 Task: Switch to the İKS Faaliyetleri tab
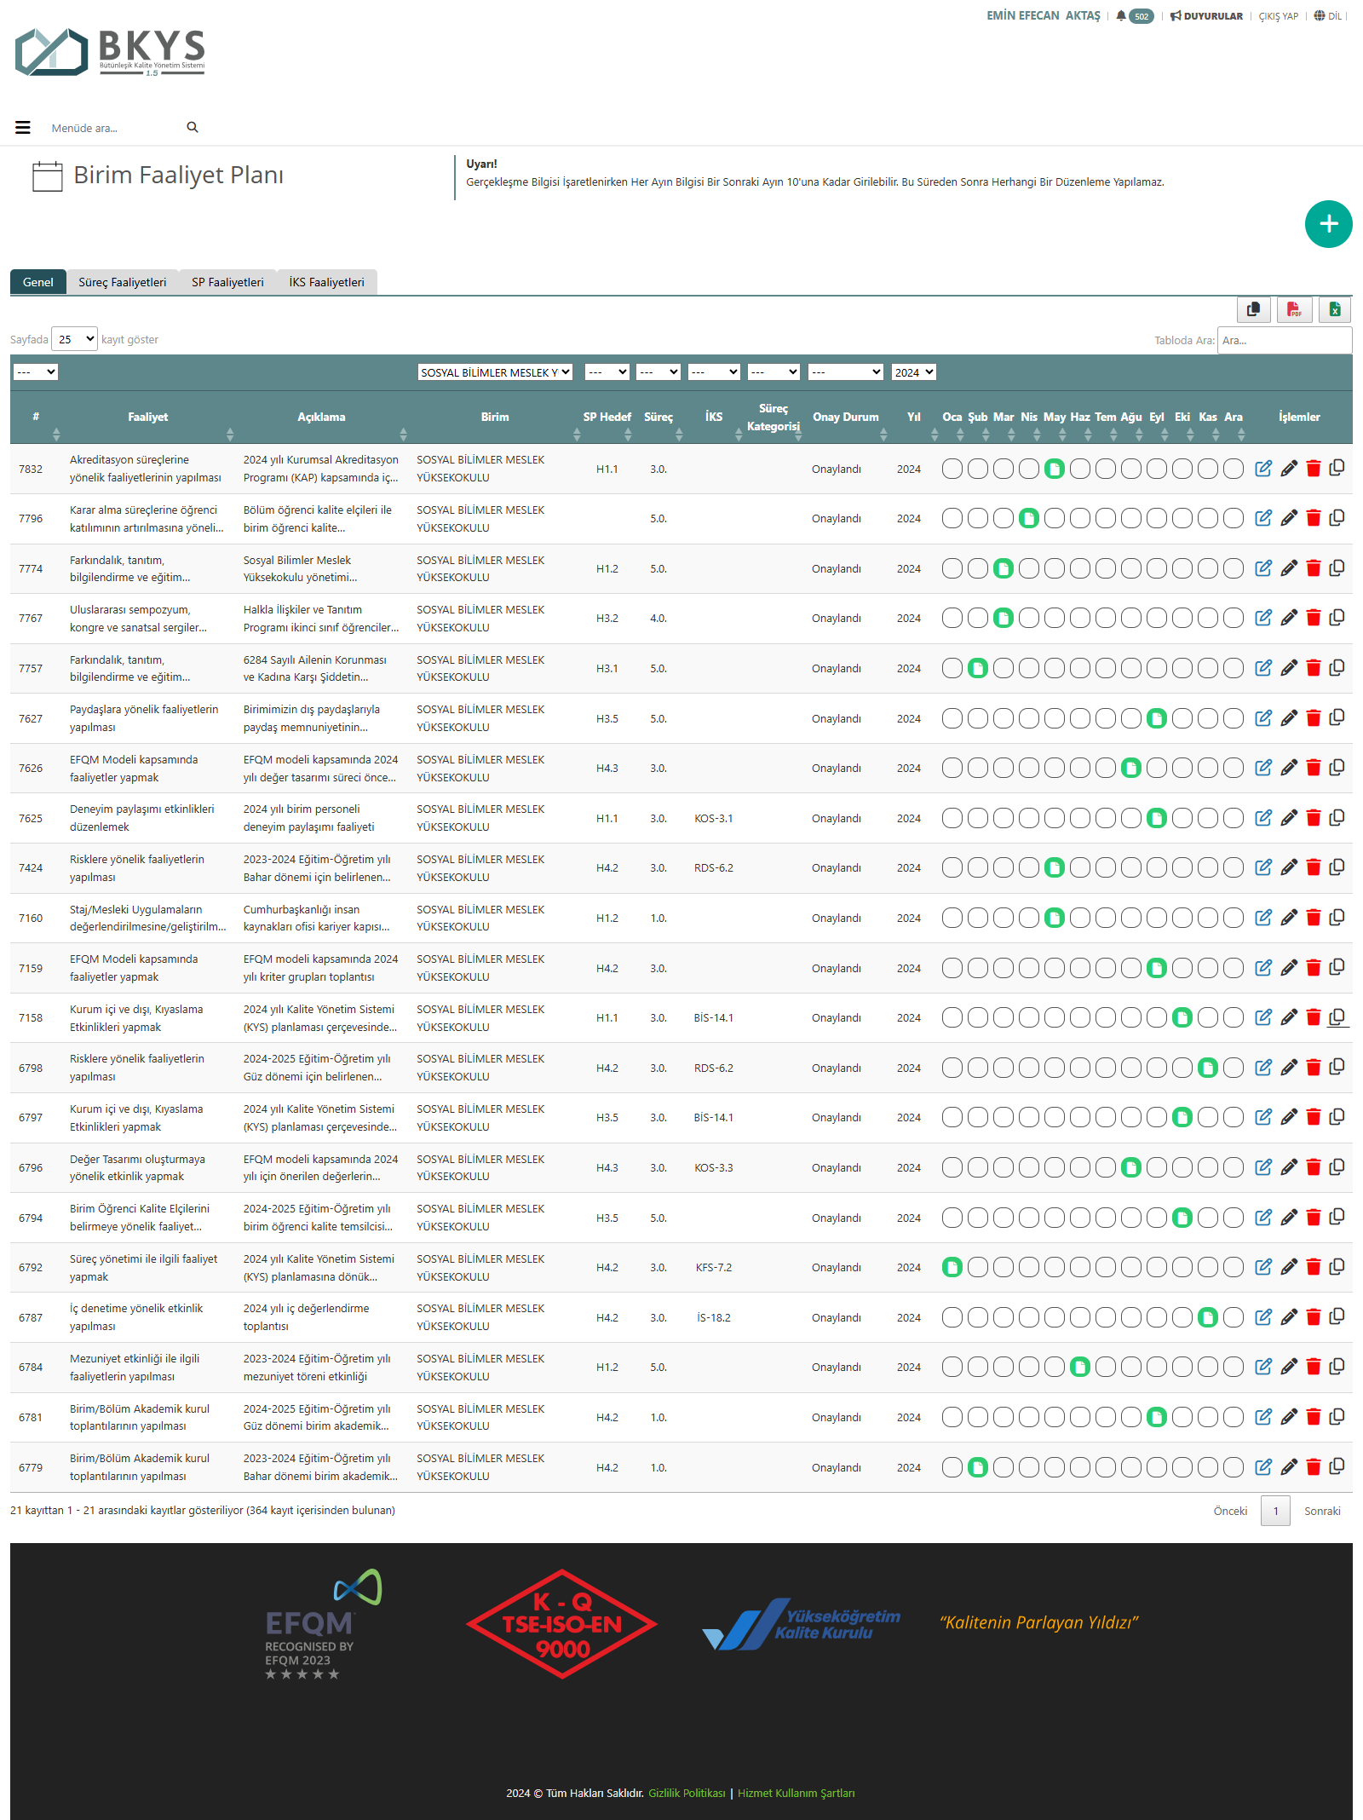click(326, 282)
